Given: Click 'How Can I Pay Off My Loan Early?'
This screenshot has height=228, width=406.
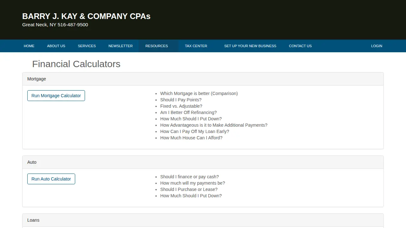Looking at the screenshot, I should [194, 131].
